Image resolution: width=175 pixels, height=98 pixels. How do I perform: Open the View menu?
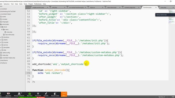(16, 4)
